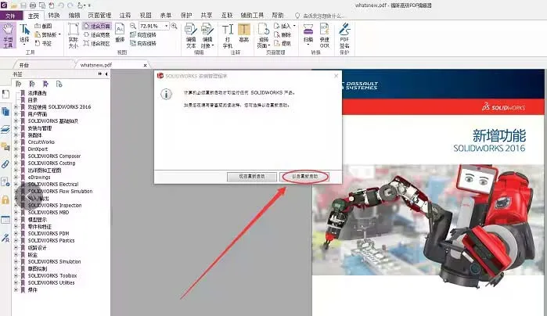
Task: Select SOLIDWORKS Costing bookmark
Action: coord(52,163)
